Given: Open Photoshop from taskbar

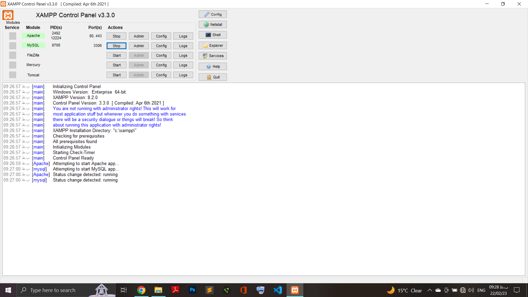Looking at the screenshot, I should click(x=193, y=290).
